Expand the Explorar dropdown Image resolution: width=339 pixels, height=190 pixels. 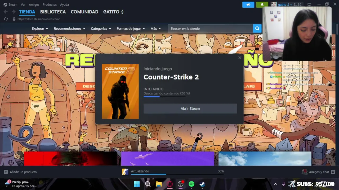click(x=40, y=28)
